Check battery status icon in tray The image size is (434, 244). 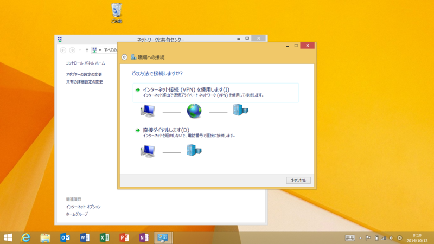[x=376, y=238]
